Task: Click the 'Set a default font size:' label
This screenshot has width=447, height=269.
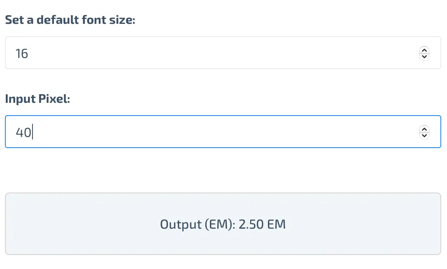Action: click(x=70, y=19)
